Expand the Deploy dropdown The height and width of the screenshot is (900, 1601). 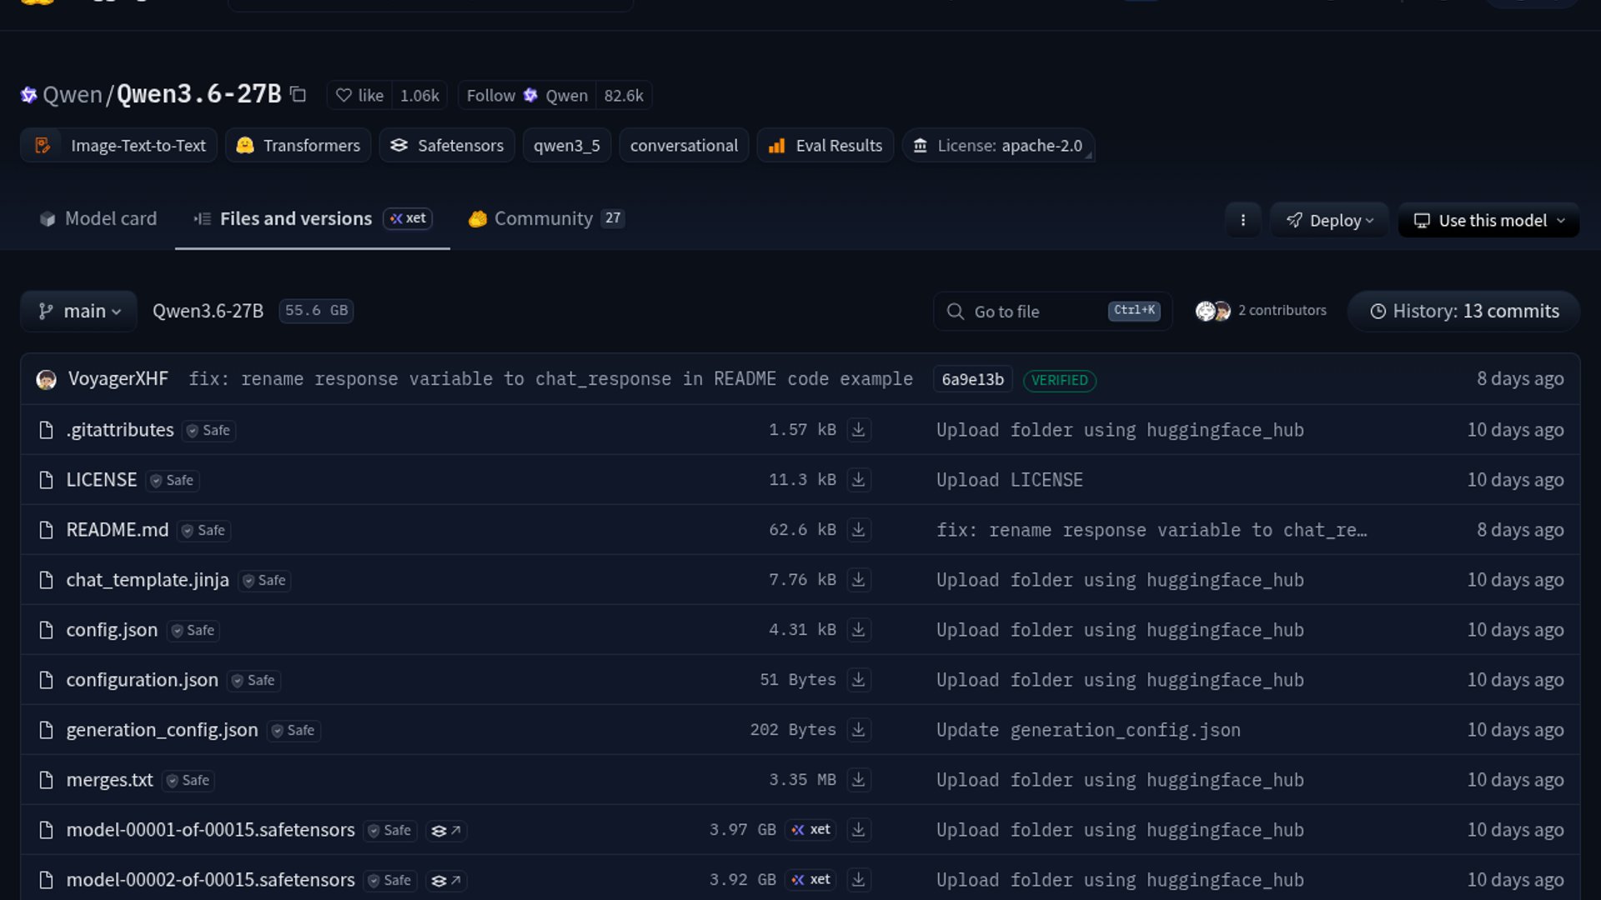1329,221
